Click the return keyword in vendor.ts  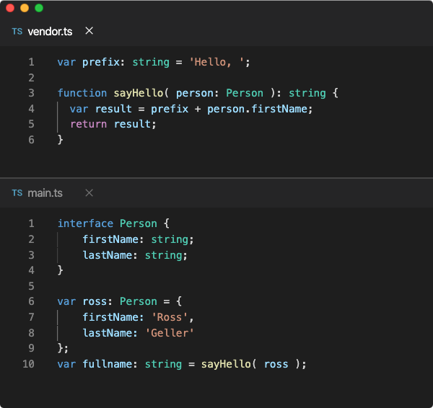(x=88, y=124)
